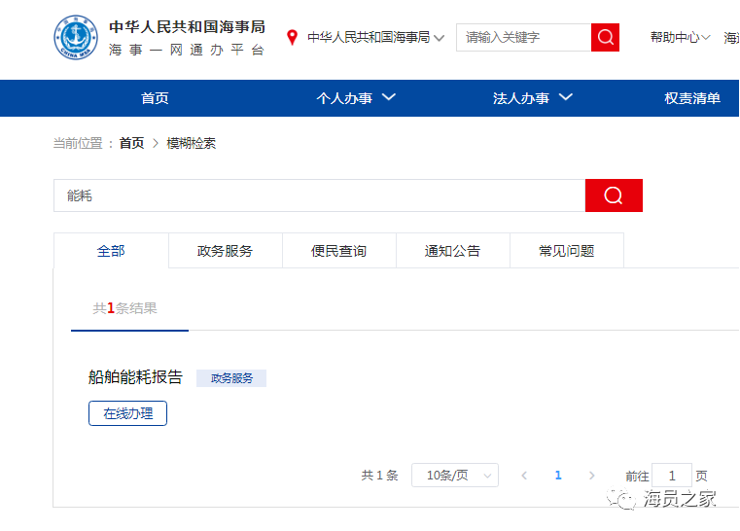Click the large red search button beside 能耗

pyautogui.click(x=614, y=195)
